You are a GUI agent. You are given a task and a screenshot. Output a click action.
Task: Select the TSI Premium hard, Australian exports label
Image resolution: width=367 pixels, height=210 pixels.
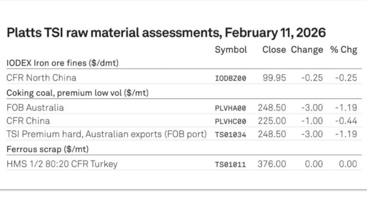107,134
